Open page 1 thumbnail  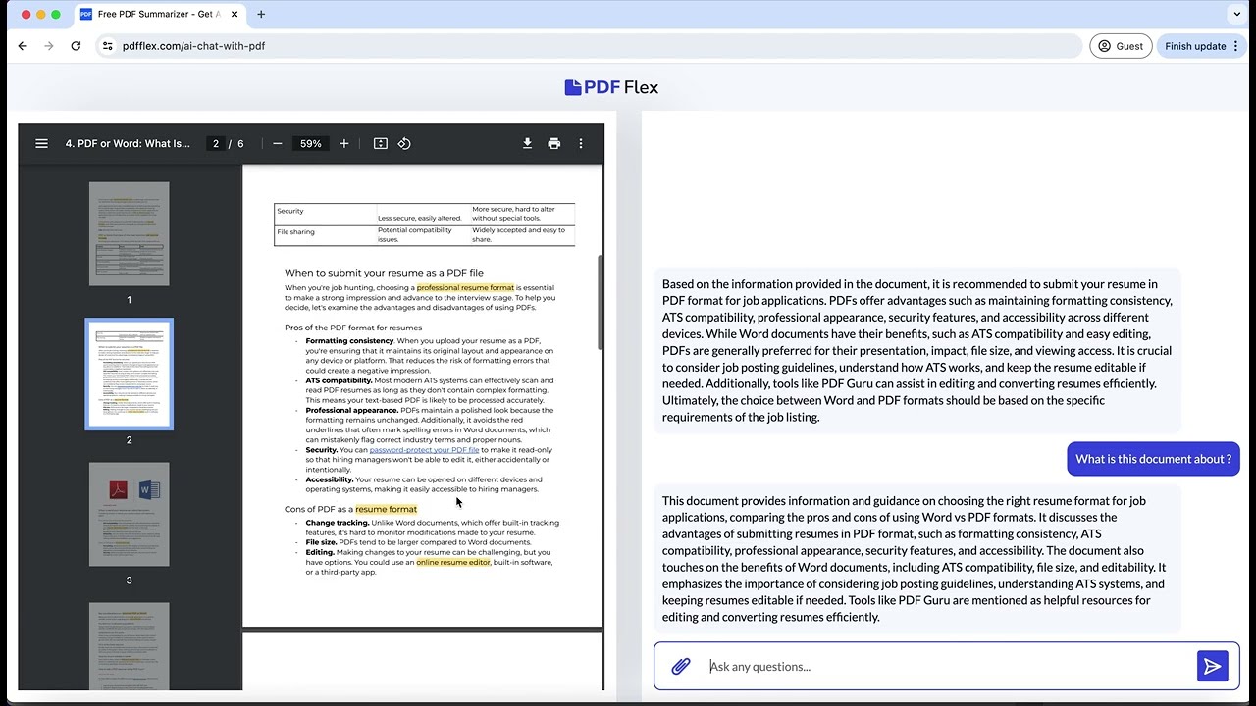pyautogui.click(x=129, y=234)
